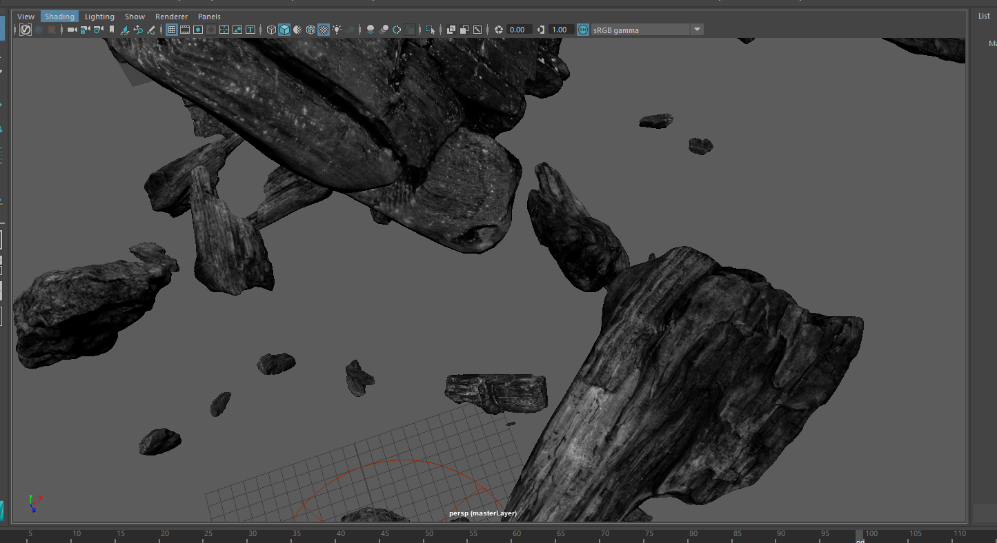The height and width of the screenshot is (543, 997).
Task: Open the Renderer menu
Action: (x=171, y=17)
